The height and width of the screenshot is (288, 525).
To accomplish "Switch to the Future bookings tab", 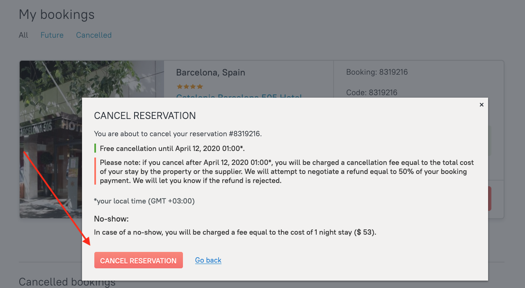I will click(x=52, y=35).
